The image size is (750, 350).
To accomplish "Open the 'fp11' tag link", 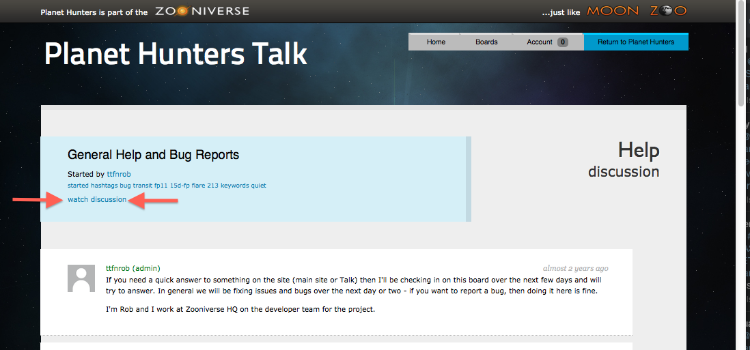I will 161,186.
